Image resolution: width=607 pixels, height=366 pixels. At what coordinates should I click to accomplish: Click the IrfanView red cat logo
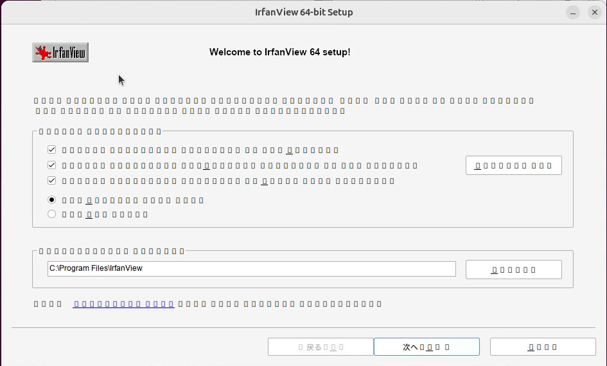click(x=60, y=52)
